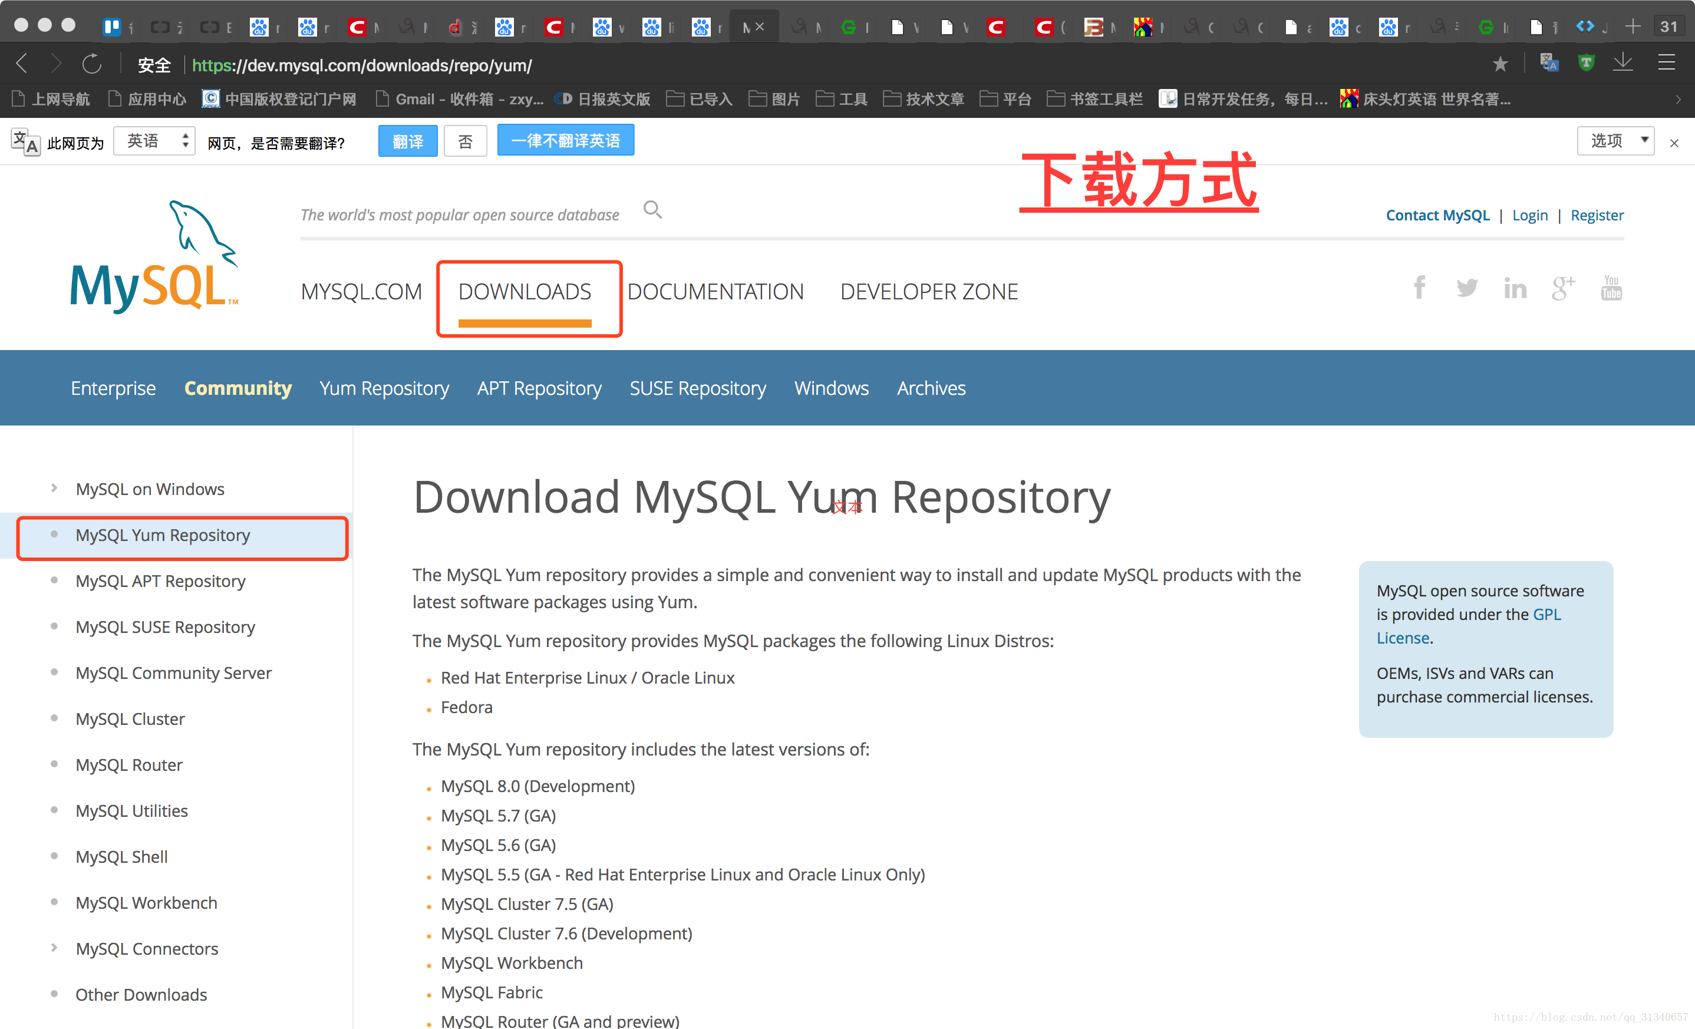The image size is (1695, 1029).
Task: Open the 选项 options dropdown
Action: 1615,141
